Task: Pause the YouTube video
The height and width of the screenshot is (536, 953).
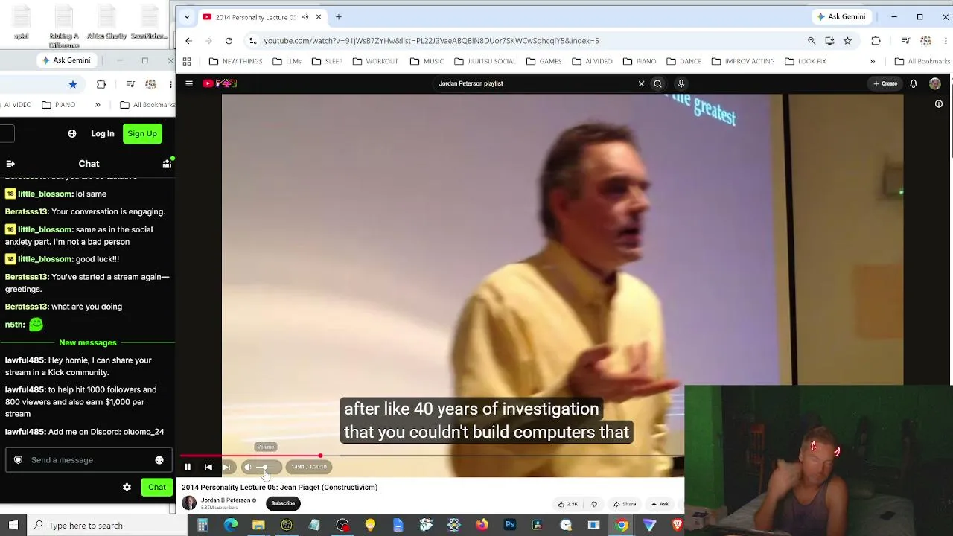Action: [188, 467]
